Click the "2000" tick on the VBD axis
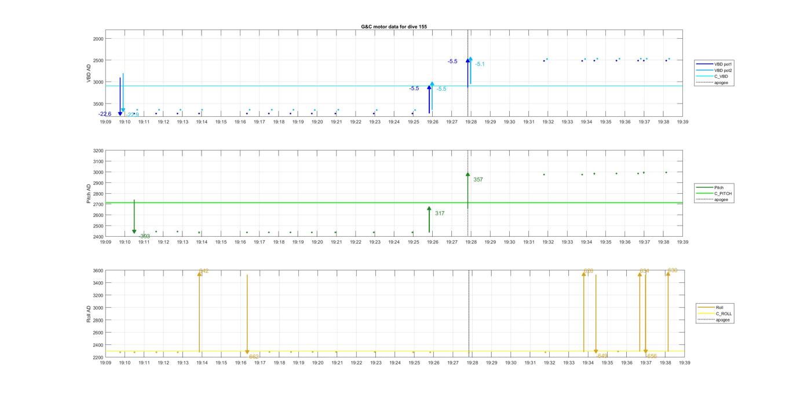Viewport: 811px width, 401px height. pos(98,39)
